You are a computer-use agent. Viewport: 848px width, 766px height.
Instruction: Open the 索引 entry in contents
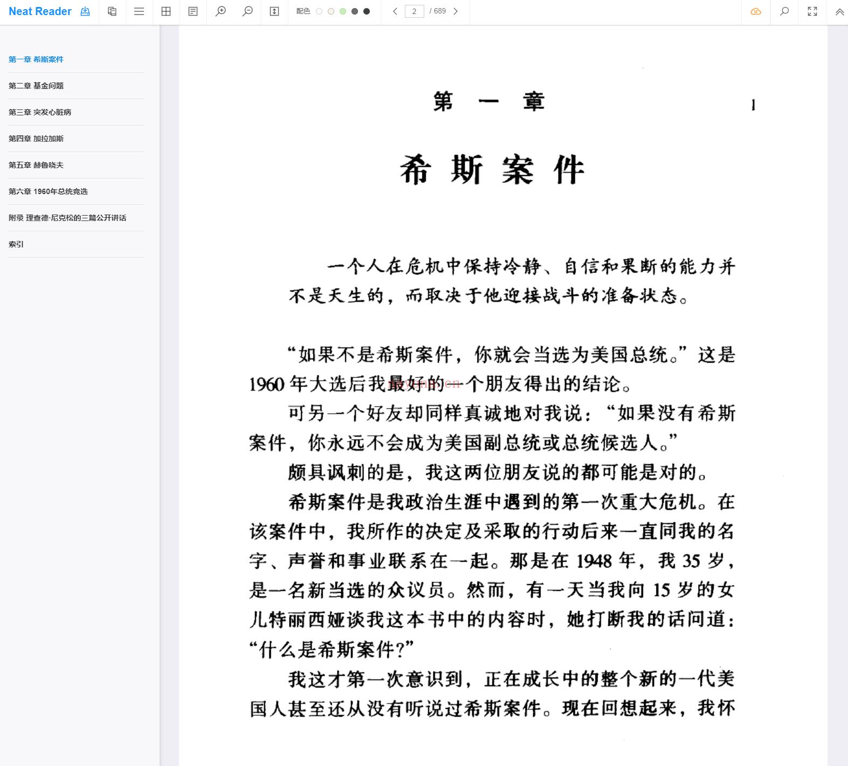(16, 244)
